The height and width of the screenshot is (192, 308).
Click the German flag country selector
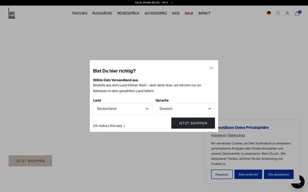click(x=269, y=13)
